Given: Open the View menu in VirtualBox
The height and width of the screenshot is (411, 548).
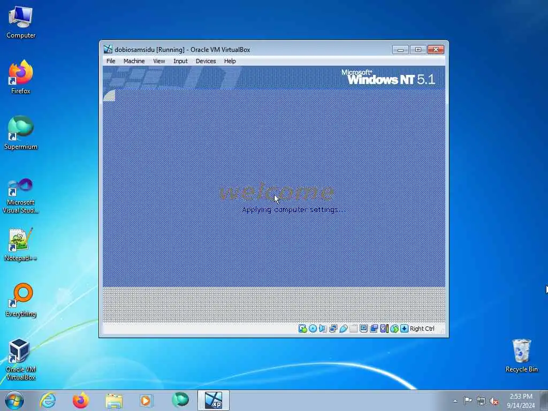Looking at the screenshot, I should 159,61.
